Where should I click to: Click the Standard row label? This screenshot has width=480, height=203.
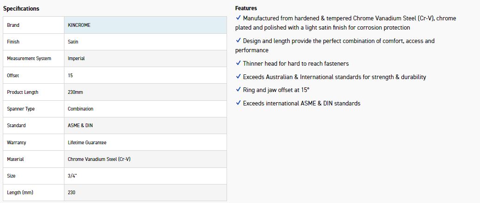click(16, 126)
